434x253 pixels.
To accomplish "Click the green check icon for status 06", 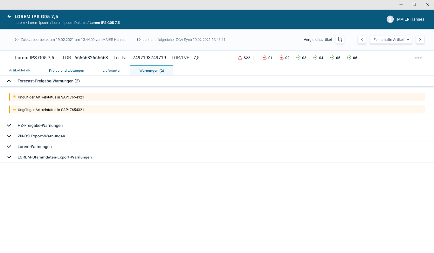I will 349,57.
